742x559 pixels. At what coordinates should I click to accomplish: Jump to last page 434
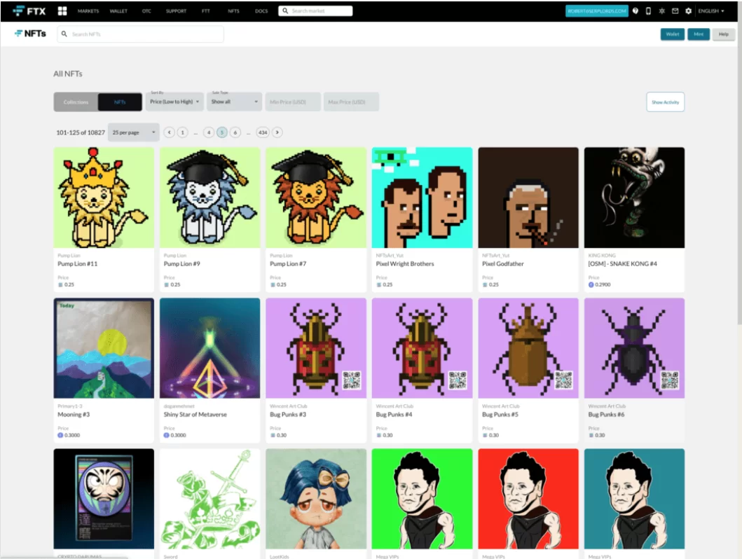263,132
